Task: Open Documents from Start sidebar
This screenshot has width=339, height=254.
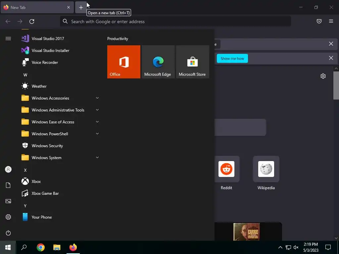Action: click(8, 185)
